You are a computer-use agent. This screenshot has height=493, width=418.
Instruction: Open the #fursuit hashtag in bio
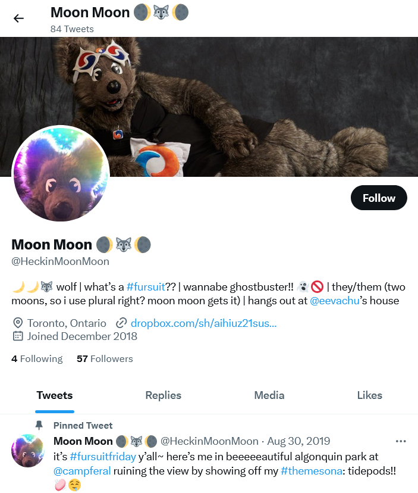click(146, 287)
